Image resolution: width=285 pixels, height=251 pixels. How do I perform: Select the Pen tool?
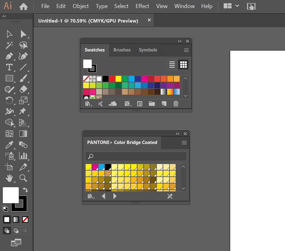pos(9,56)
